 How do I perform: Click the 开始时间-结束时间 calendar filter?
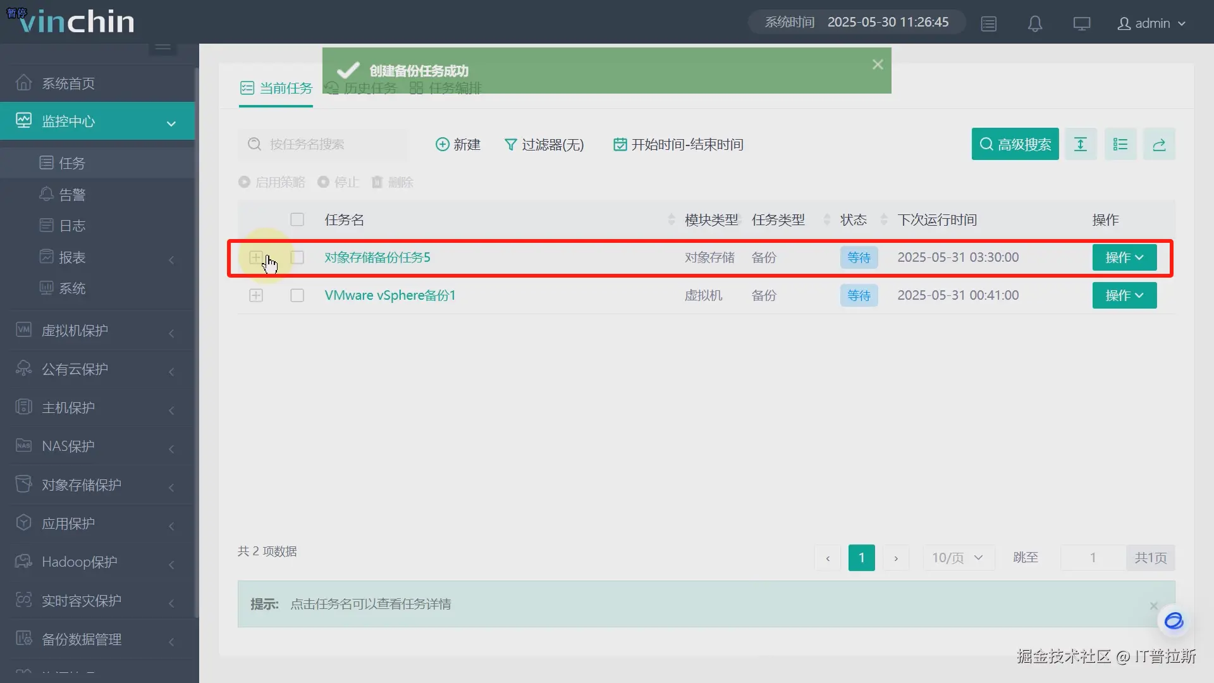tap(678, 145)
